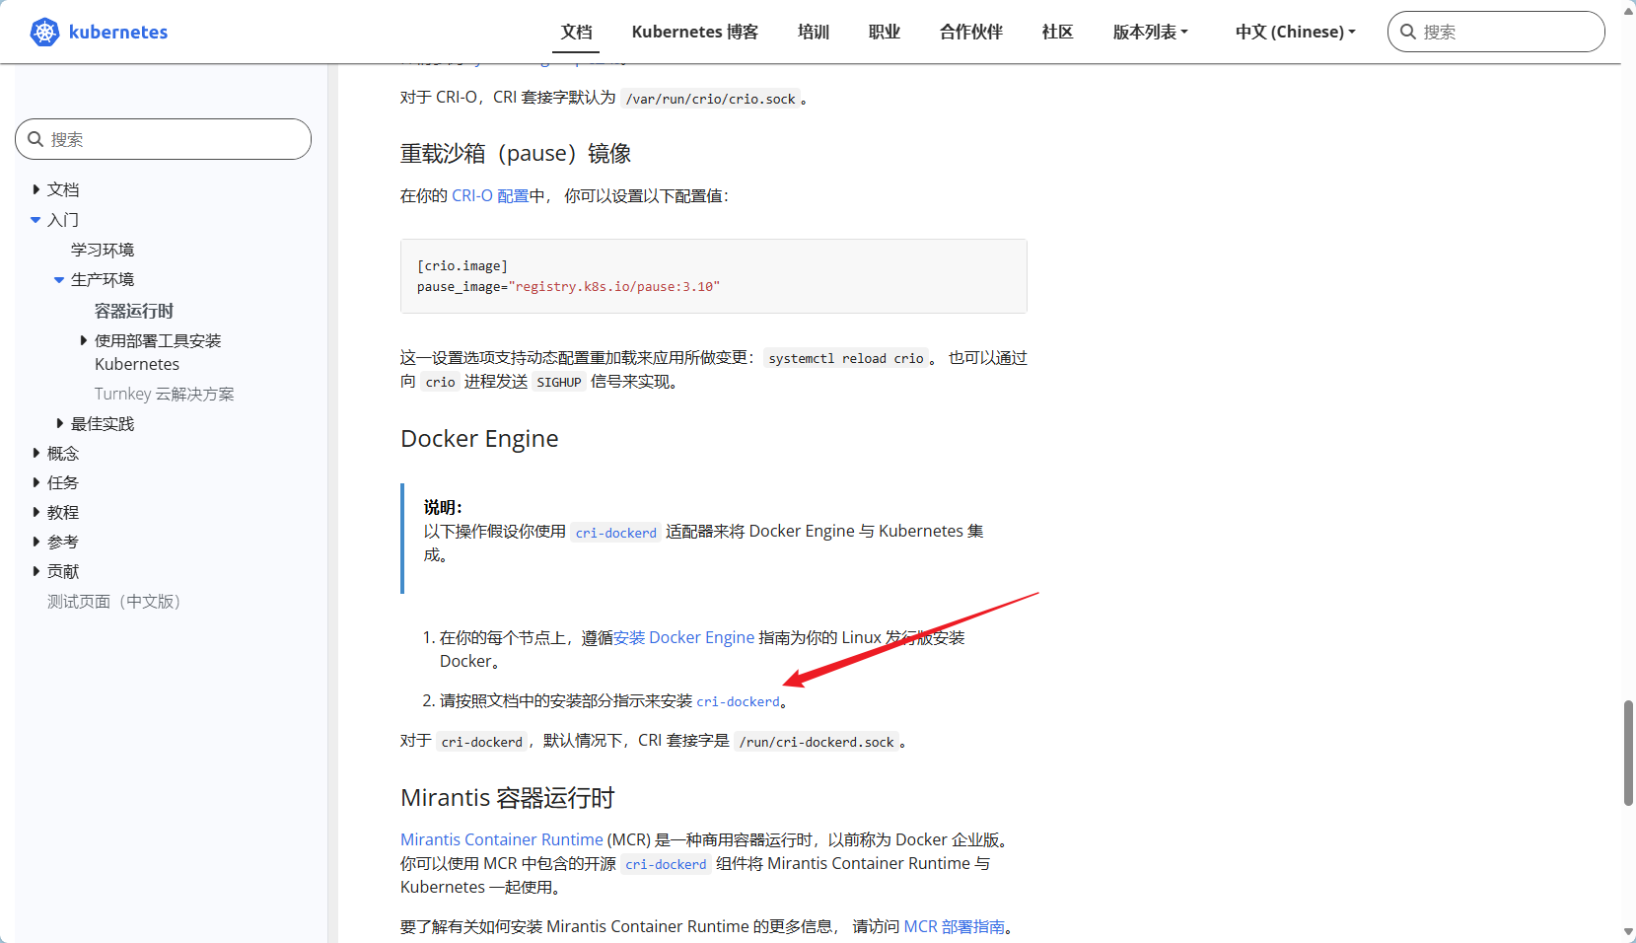Open the cri-dockerd link in the 说明 note
1636x943 pixels.
click(616, 533)
